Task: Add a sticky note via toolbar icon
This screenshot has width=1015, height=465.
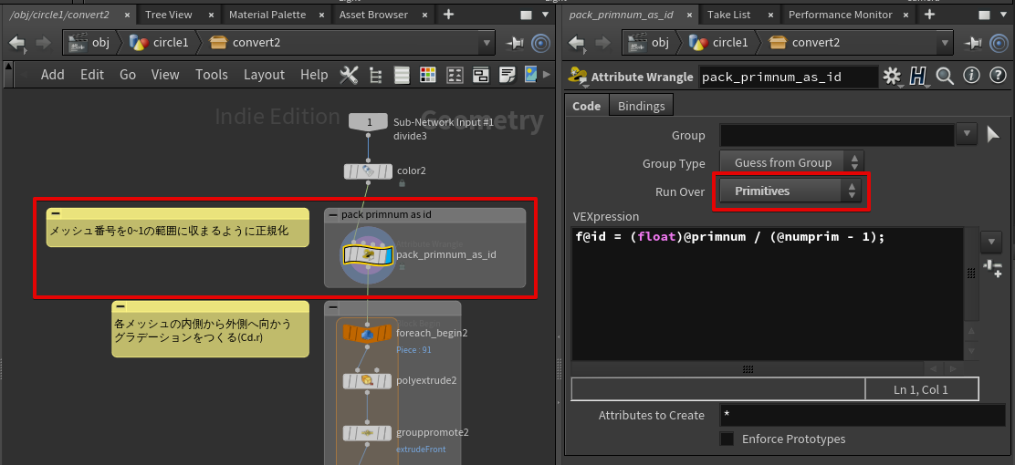Action: (507, 76)
